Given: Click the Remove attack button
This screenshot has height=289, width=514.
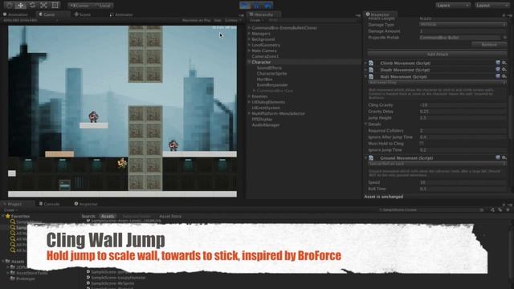Looking at the screenshot, I should pos(489,44).
